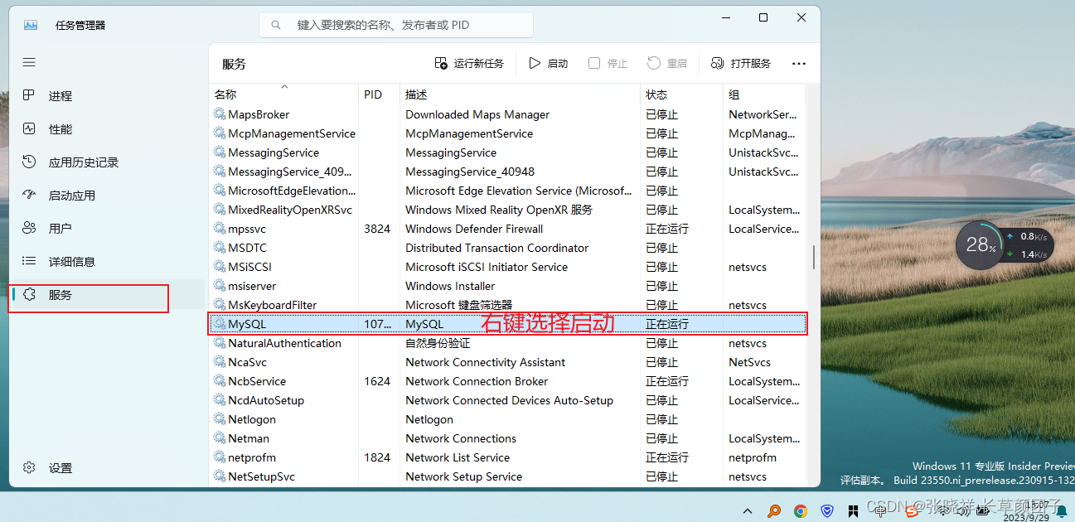
Task: Click 'Network List Service' description cell
Action: pos(458,457)
